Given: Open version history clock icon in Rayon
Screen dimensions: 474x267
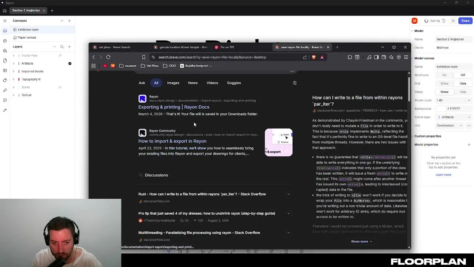Looking at the screenshot, I should [x=443, y=21].
